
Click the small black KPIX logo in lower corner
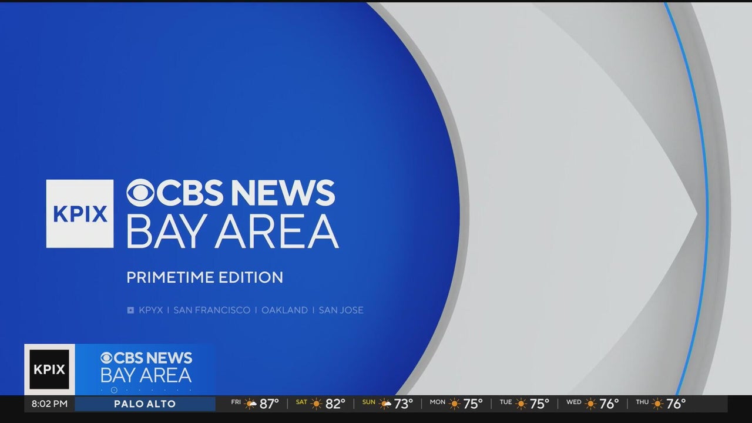point(49,370)
